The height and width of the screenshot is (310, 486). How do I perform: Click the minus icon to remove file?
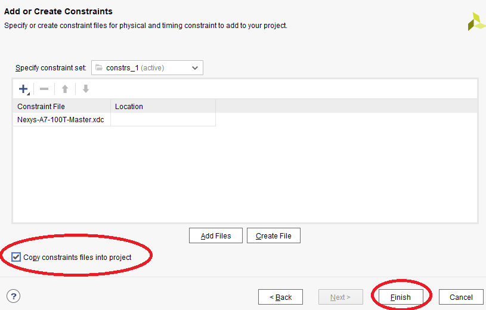click(x=44, y=89)
